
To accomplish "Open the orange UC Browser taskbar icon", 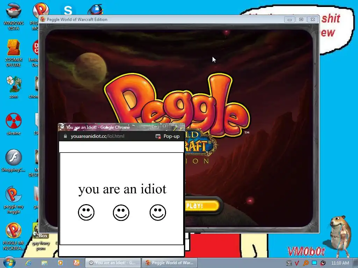I will pos(77,263).
